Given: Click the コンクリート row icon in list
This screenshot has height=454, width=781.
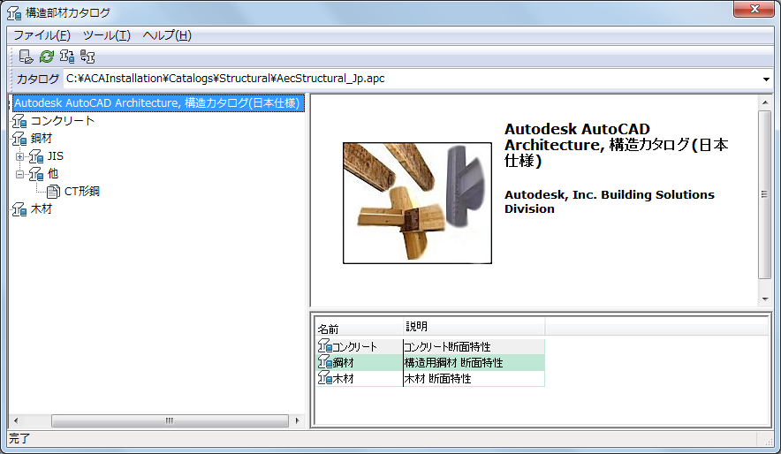Looking at the screenshot, I should 325,346.
